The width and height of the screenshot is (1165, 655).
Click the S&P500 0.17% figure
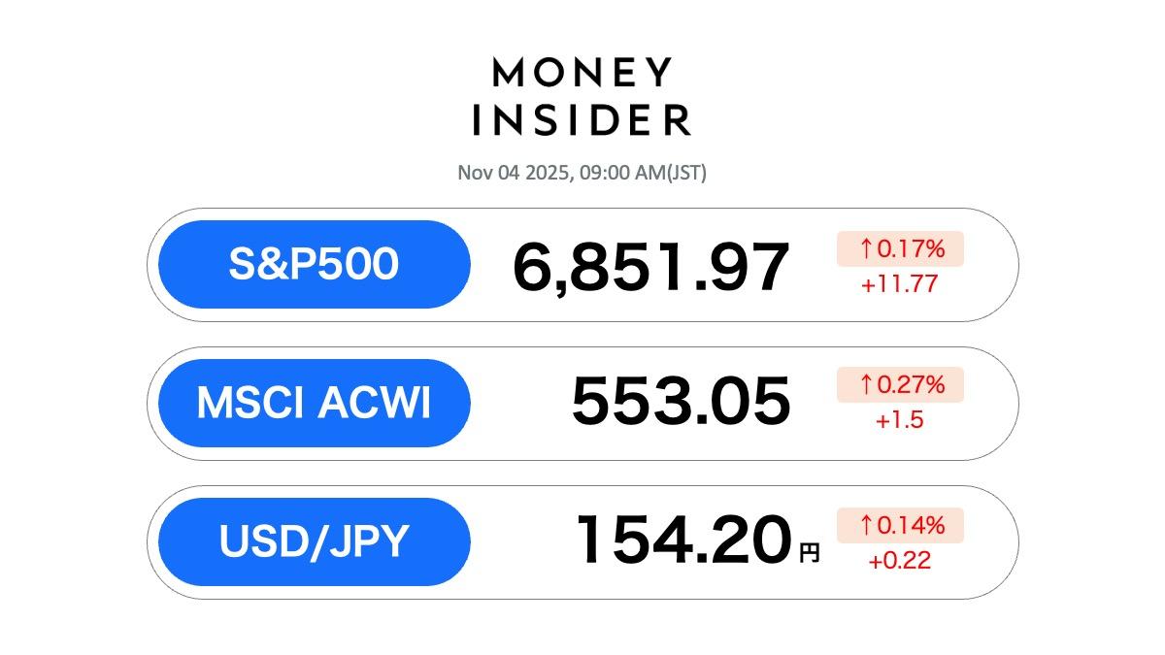[x=911, y=249]
